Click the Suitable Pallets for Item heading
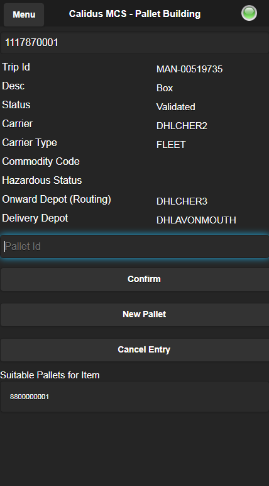This screenshot has height=486, width=269. pos(50,375)
